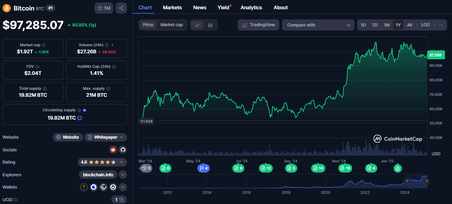
Task: Switch to the Markets tab
Action: (172, 7)
